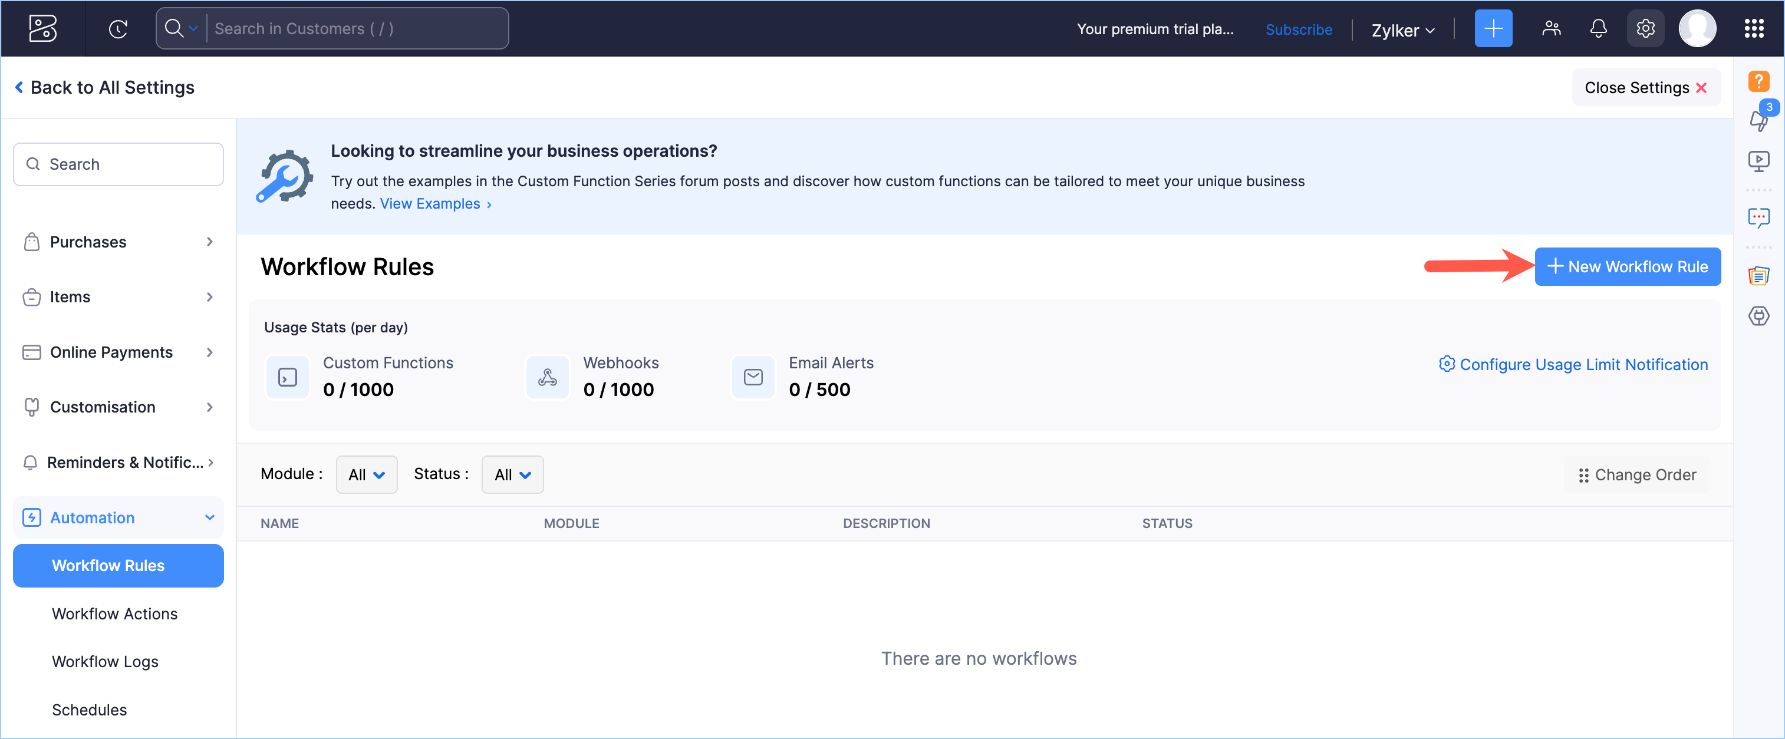
Task: Open the recent activity history icon
Action: [118, 29]
